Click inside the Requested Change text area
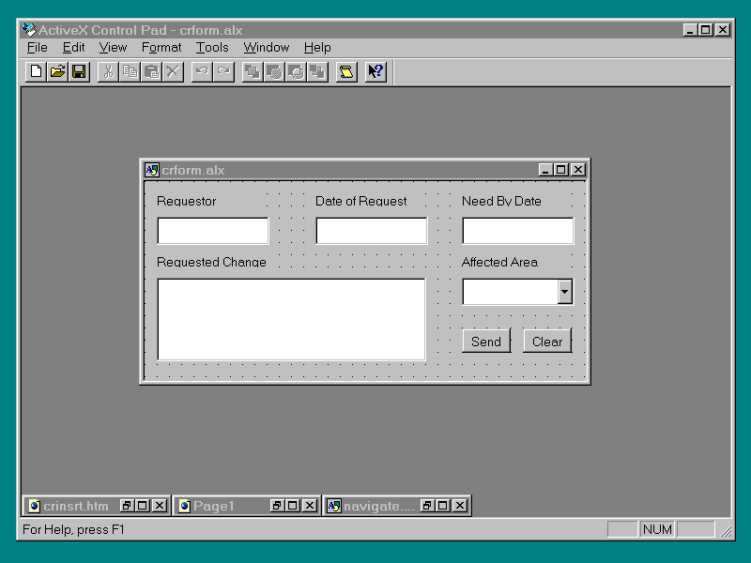 [291, 319]
